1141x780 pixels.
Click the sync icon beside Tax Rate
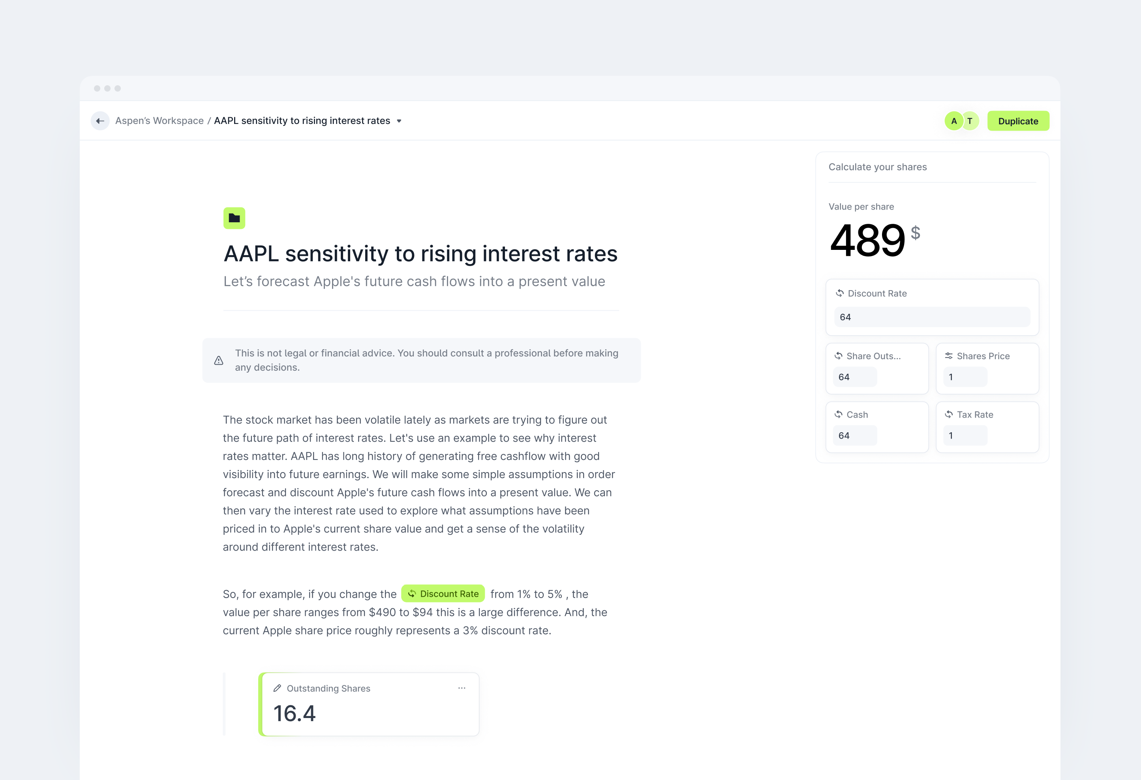[949, 414]
